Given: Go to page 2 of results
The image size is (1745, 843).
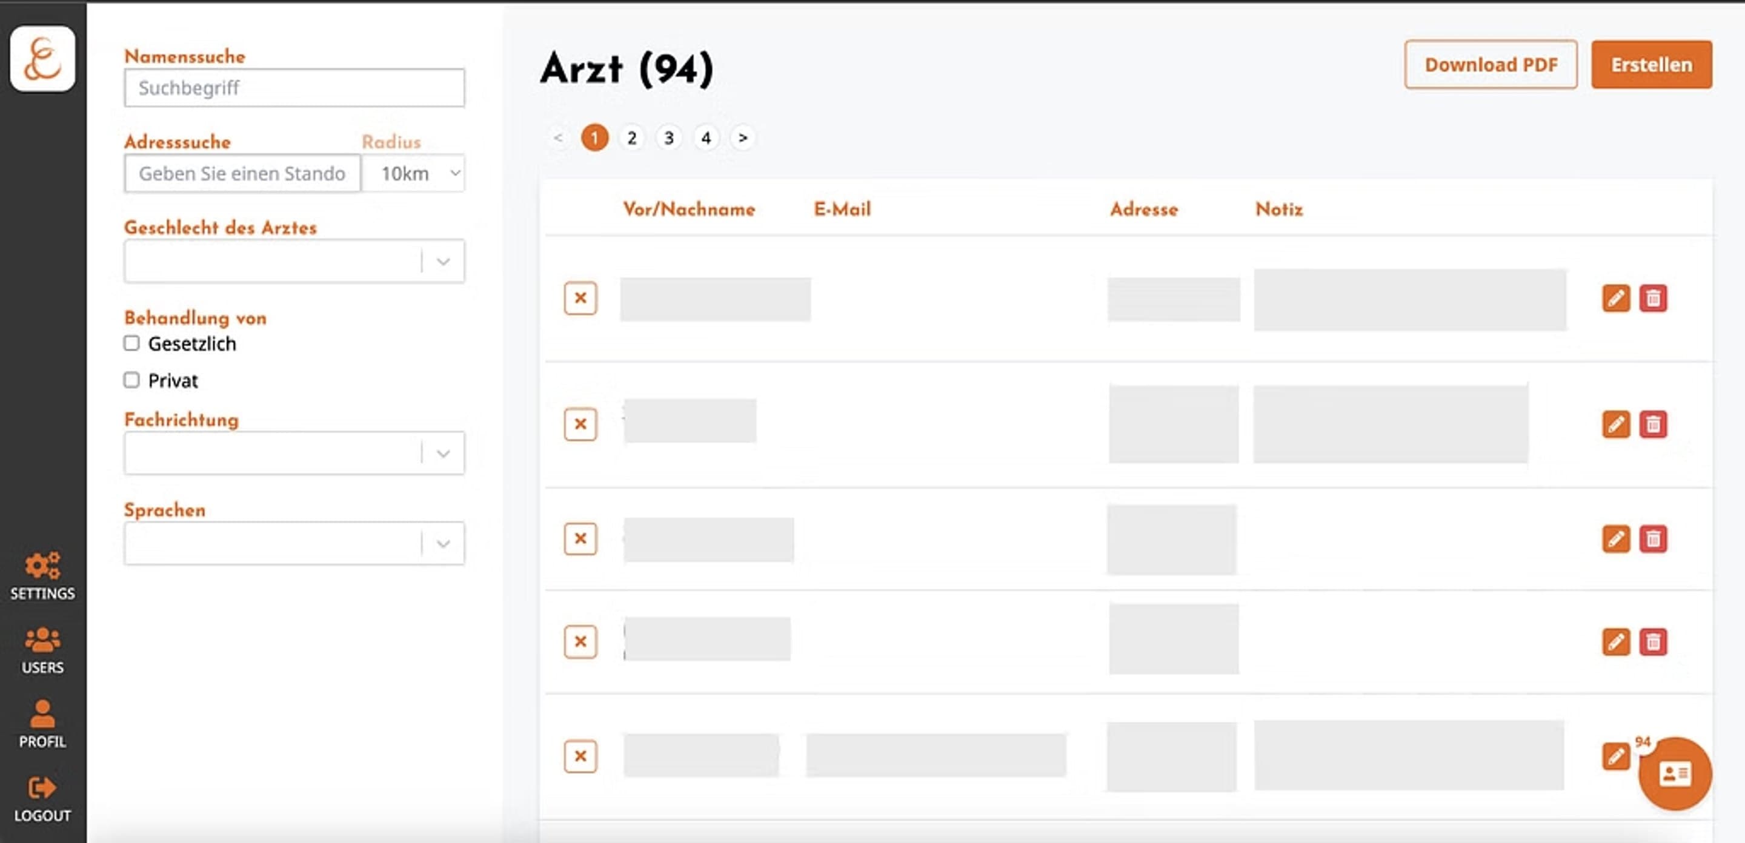Looking at the screenshot, I should (x=631, y=138).
